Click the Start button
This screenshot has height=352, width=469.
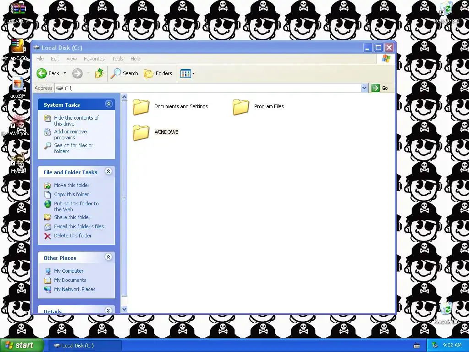(22, 346)
